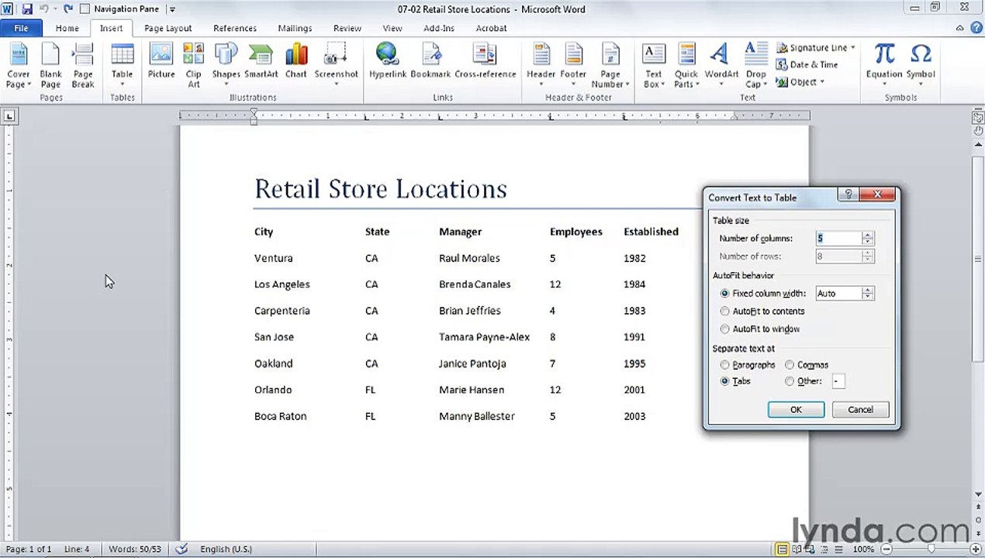This screenshot has height=558, width=985.
Task: Insert a Symbol
Action: click(x=921, y=66)
